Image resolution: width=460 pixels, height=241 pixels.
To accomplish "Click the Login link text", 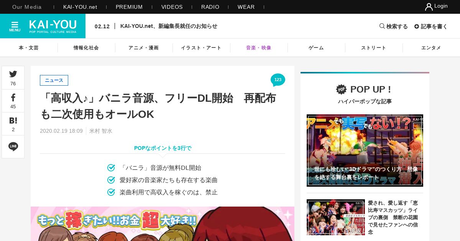I will click(441, 6).
